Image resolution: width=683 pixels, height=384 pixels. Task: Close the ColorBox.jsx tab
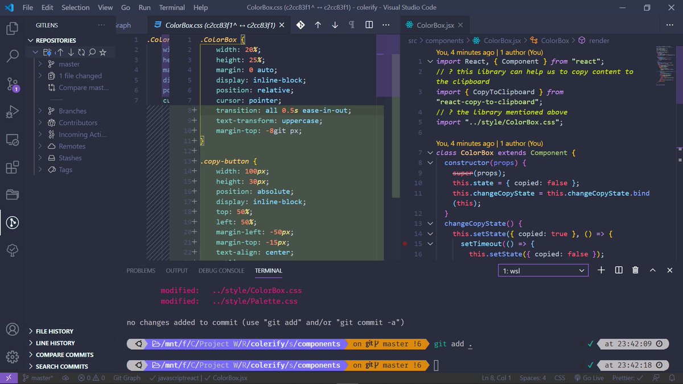click(460, 25)
